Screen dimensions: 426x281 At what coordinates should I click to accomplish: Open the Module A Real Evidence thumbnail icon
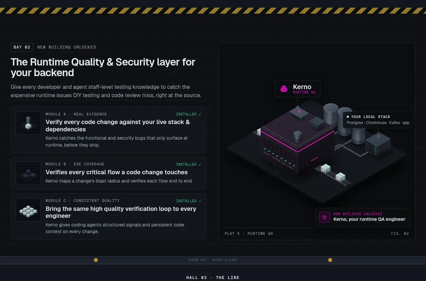28,123
